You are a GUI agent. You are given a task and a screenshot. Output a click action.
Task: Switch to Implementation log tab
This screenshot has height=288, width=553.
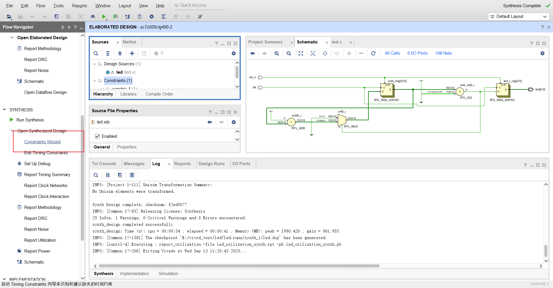[135, 274]
